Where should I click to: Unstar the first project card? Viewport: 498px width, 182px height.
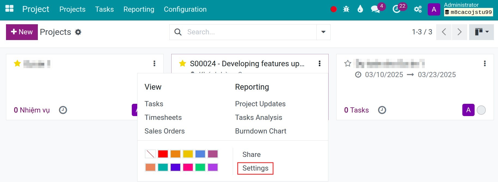[x=17, y=63]
